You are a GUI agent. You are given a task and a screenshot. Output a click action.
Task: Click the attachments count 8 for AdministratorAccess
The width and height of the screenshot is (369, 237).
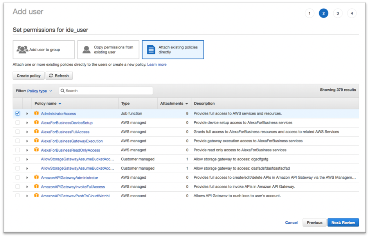[187, 113]
